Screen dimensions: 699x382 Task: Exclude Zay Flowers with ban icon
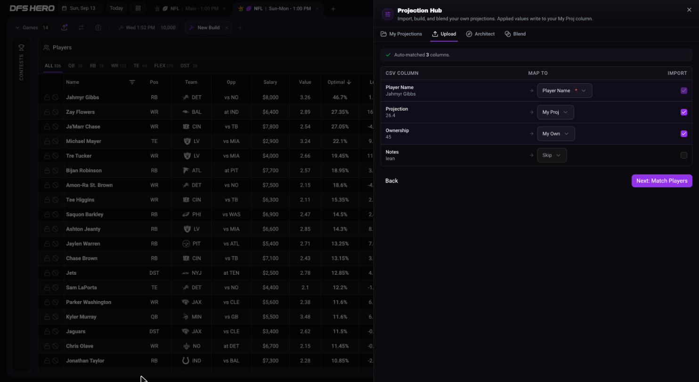[55, 112]
